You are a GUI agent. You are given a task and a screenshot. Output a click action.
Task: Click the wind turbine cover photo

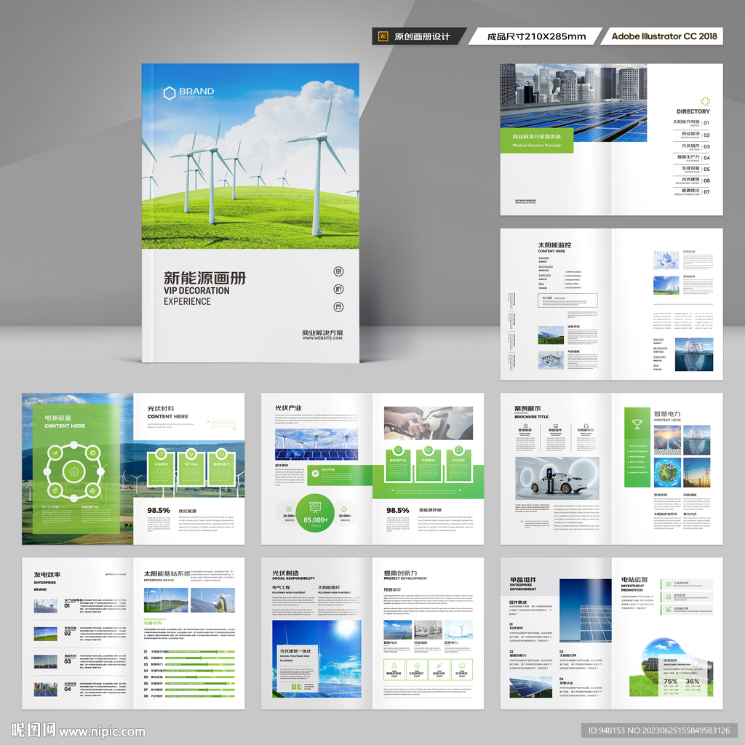click(x=250, y=156)
